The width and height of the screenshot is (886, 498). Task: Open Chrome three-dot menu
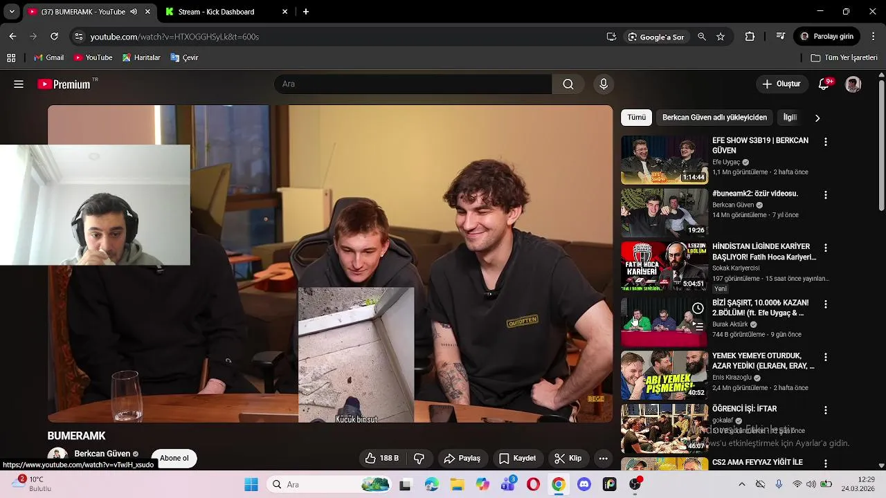click(874, 37)
